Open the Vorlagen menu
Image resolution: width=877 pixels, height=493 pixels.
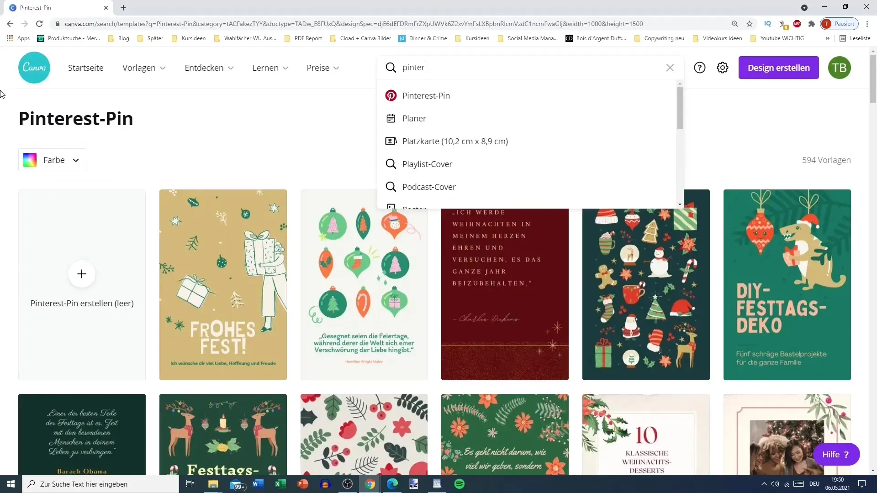point(144,68)
